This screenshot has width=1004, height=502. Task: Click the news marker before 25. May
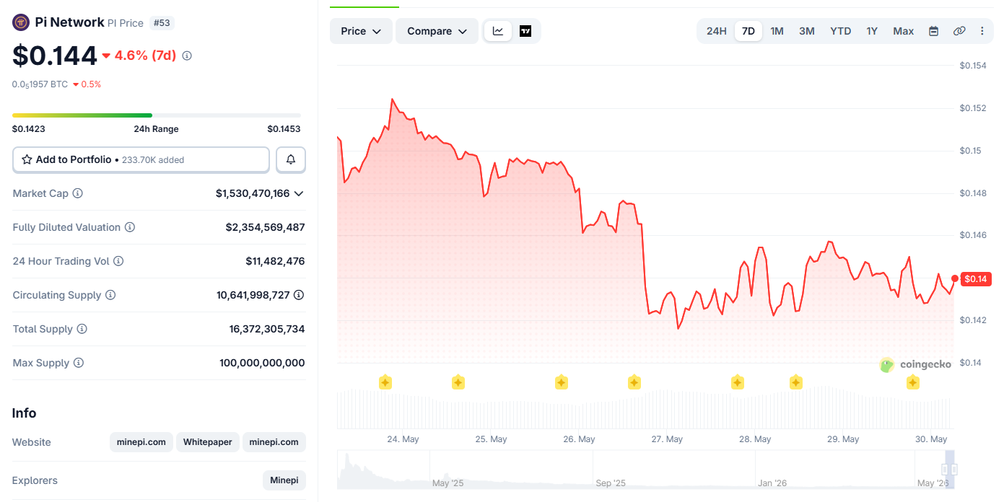pyautogui.click(x=458, y=382)
